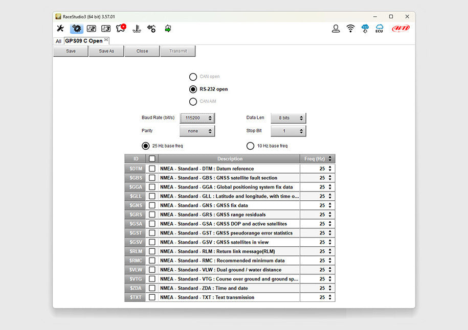Click the AiM logo icon
This screenshot has height=330, width=468.
click(x=400, y=29)
